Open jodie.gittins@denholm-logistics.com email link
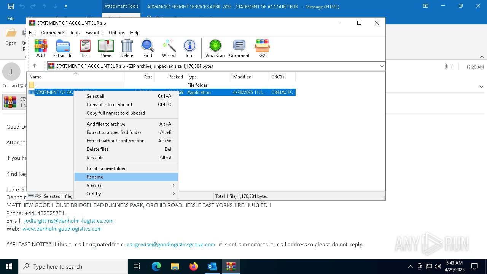 [x=68, y=221]
